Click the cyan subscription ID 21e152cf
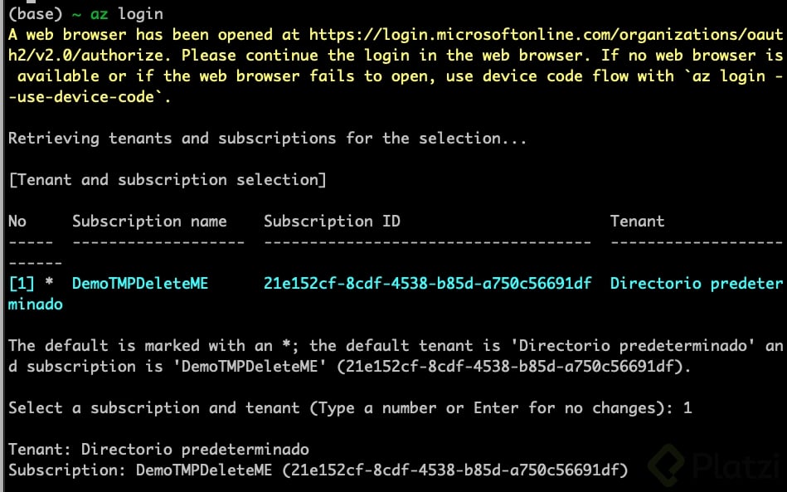 [428, 283]
